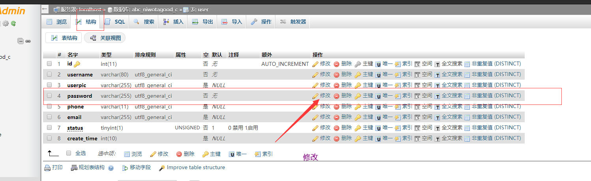
Task: Click index icon in email row
Action: [x=398, y=117]
